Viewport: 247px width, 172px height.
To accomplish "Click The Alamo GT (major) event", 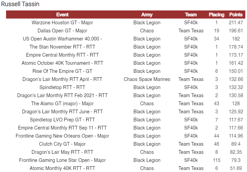I will click(x=62, y=104).
